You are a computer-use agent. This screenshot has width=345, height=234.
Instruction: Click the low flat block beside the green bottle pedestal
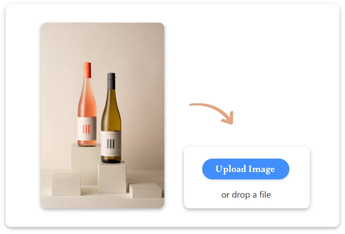pos(145,191)
